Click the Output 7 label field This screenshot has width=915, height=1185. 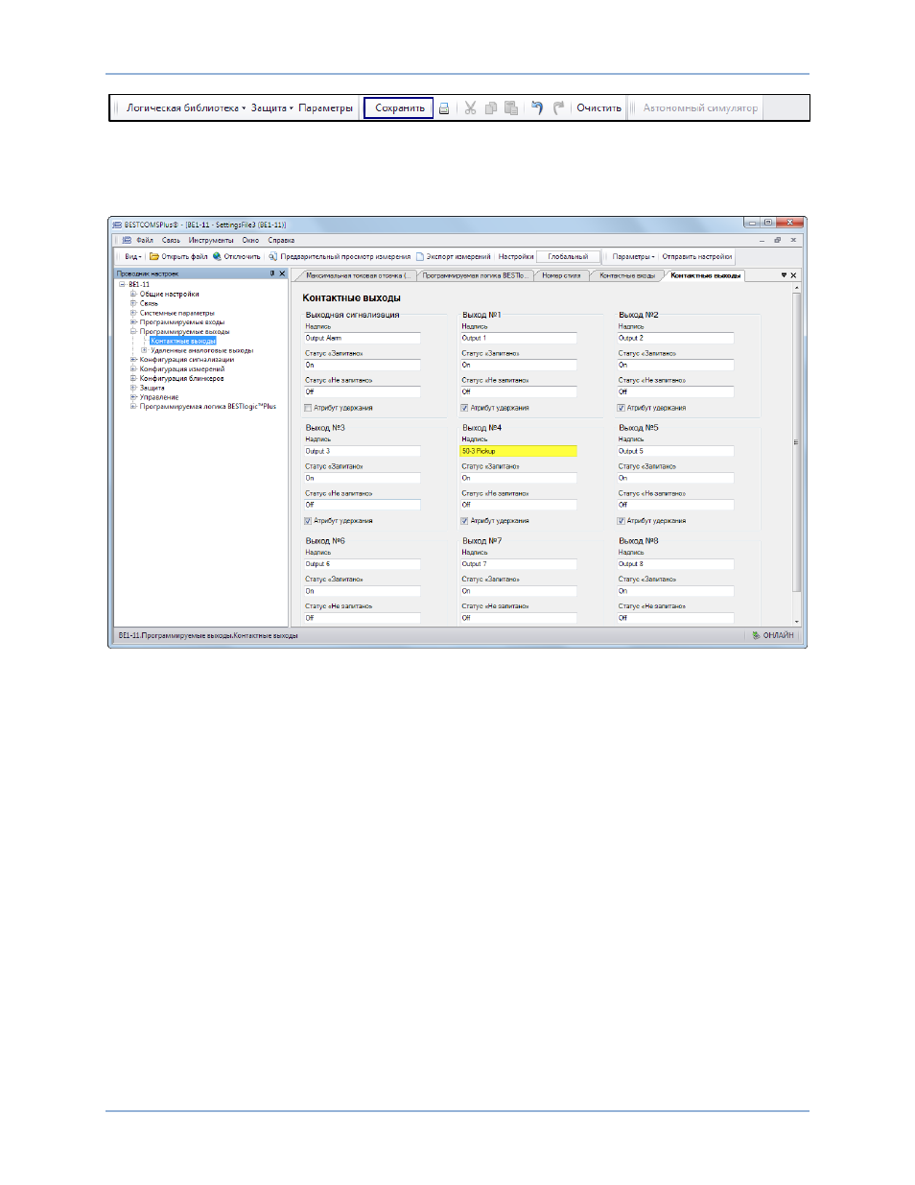click(x=519, y=564)
